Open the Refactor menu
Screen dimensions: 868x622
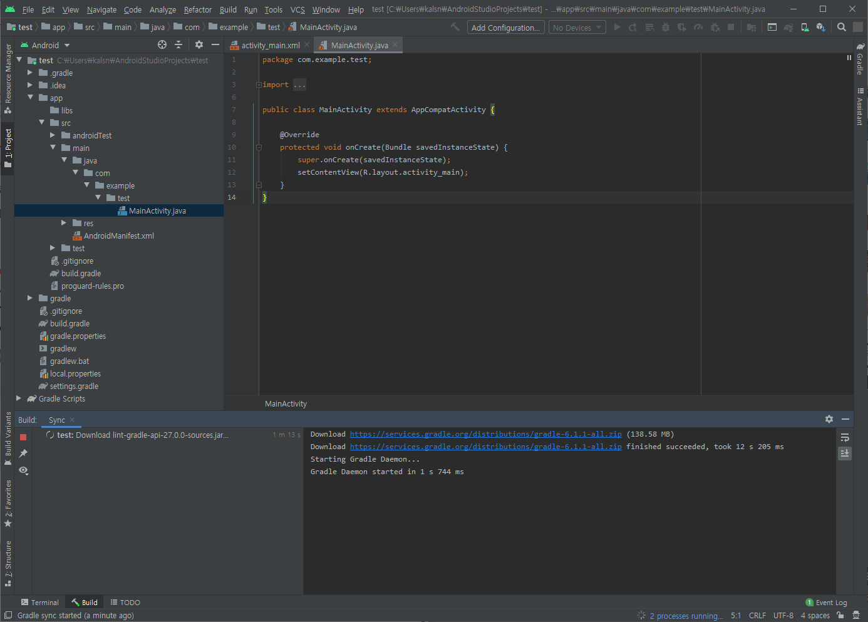coord(197,9)
